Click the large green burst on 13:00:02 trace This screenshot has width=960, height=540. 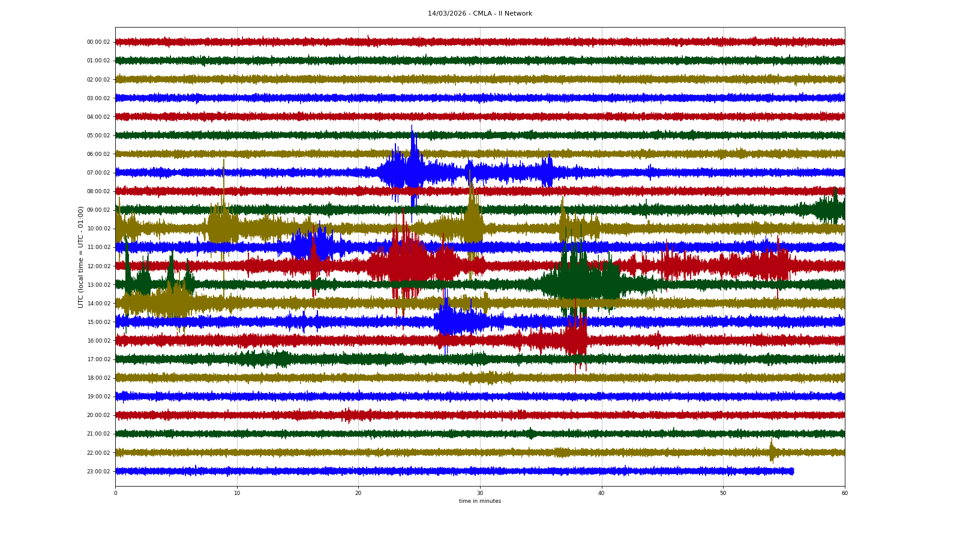pos(579,283)
